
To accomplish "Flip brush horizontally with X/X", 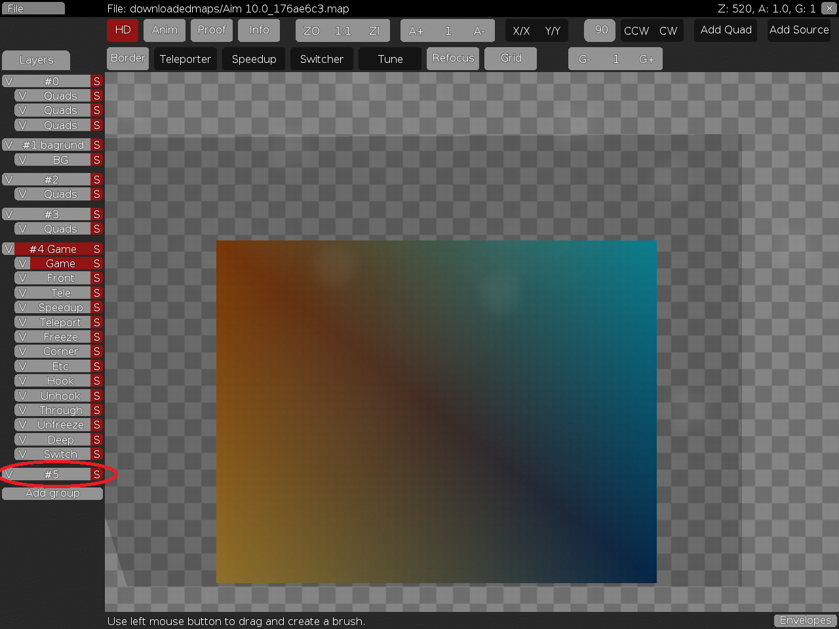I will pos(521,31).
